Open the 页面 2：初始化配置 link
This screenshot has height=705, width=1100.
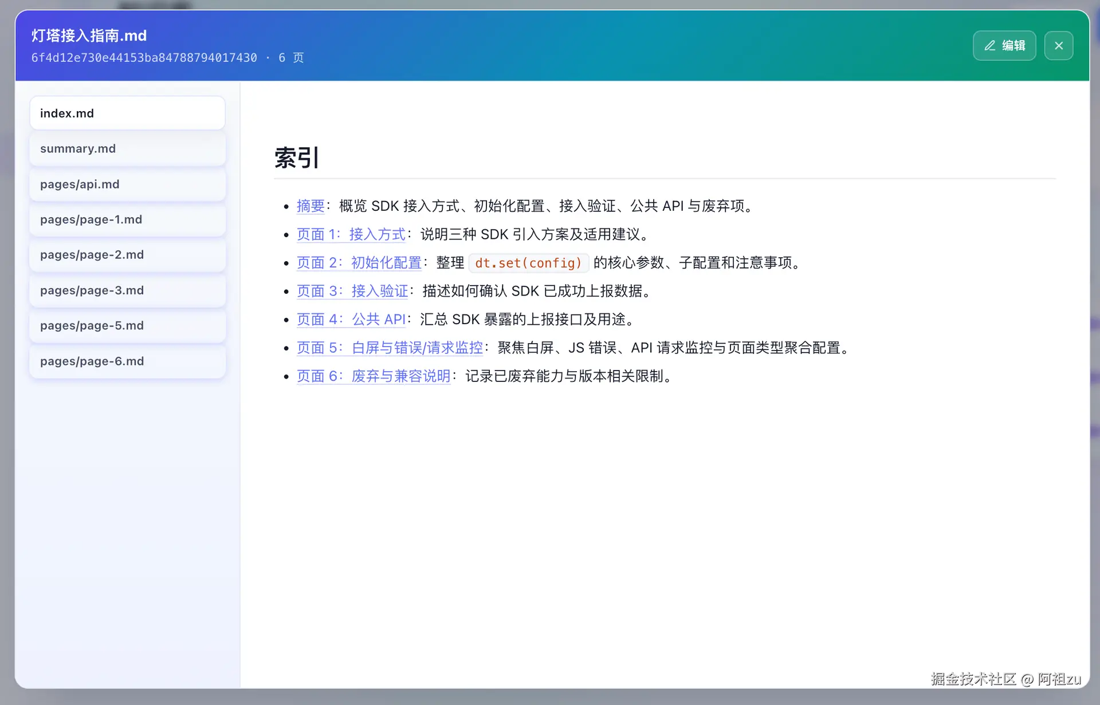coord(359,262)
